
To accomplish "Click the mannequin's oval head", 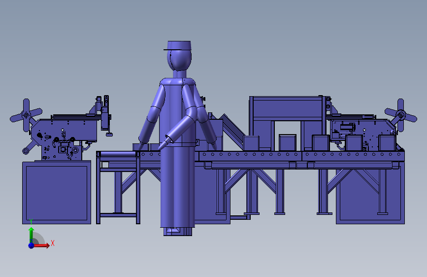I will [179, 60].
